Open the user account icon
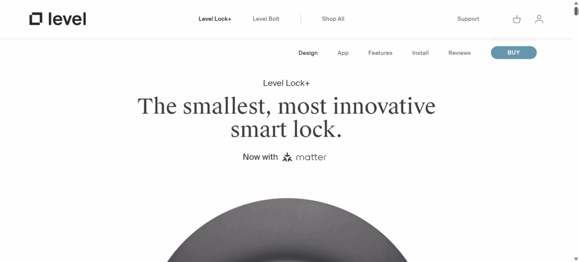Image resolution: width=579 pixels, height=262 pixels. [x=539, y=19]
